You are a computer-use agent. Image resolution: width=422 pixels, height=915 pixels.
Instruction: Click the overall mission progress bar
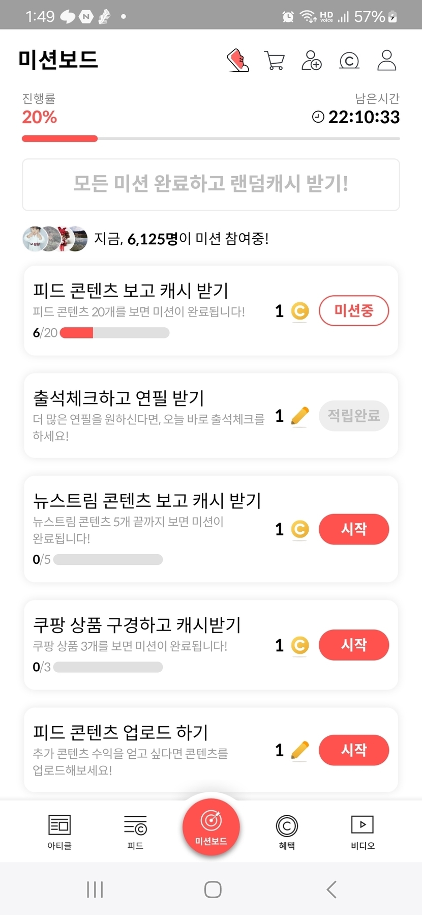click(x=211, y=138)
